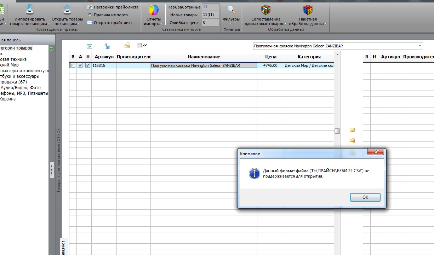The width and height of the screenshot is (434, 255).
Task: Select the бытовая техника tree item
Action: click(x=13, y=59)
